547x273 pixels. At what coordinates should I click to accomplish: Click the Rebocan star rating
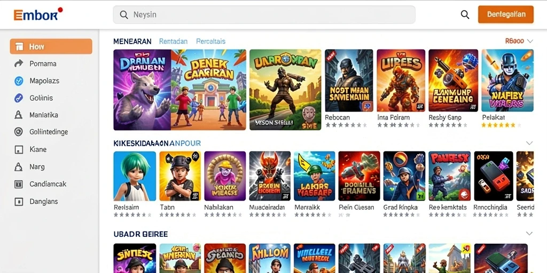point(346,125)
